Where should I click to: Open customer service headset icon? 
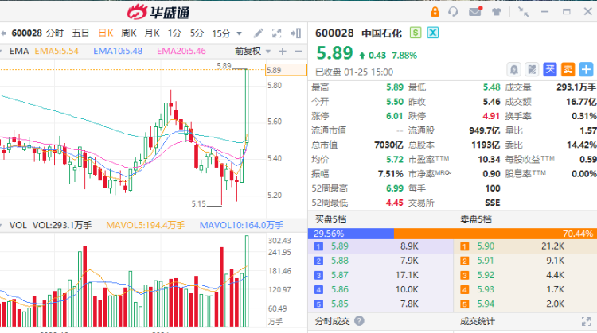pyautogui.click(x=454, y=11)
